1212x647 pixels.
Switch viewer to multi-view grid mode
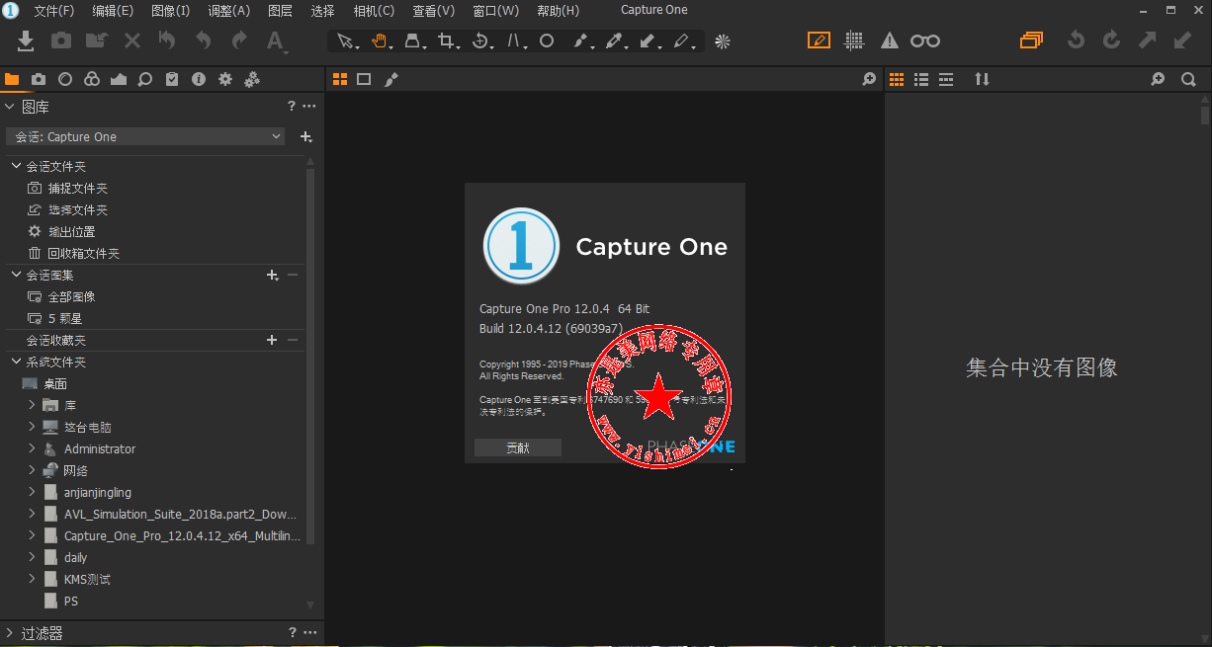point(339,79)
